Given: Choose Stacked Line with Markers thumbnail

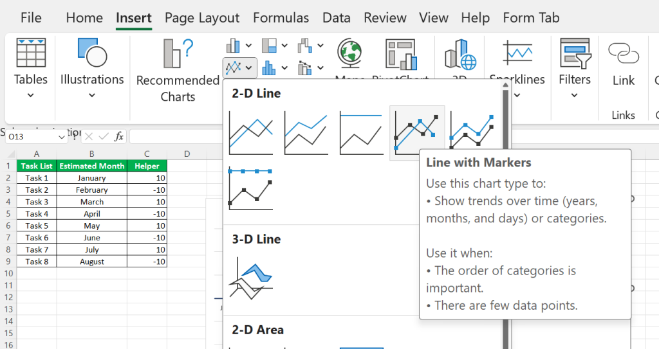Looking at the screenshot, I should (x=472, y=130).
